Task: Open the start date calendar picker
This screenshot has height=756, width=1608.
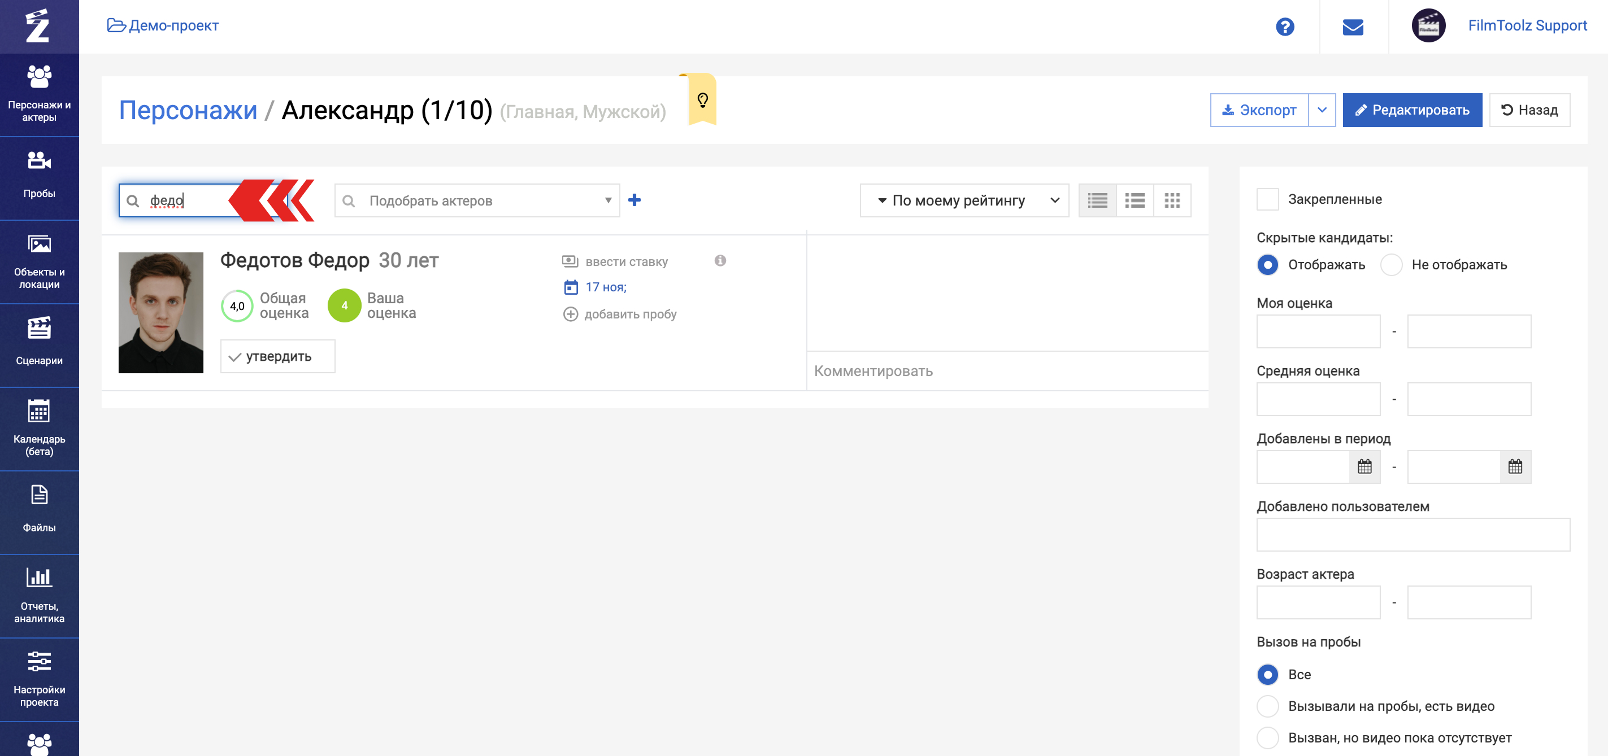Action: point(1364,466)
